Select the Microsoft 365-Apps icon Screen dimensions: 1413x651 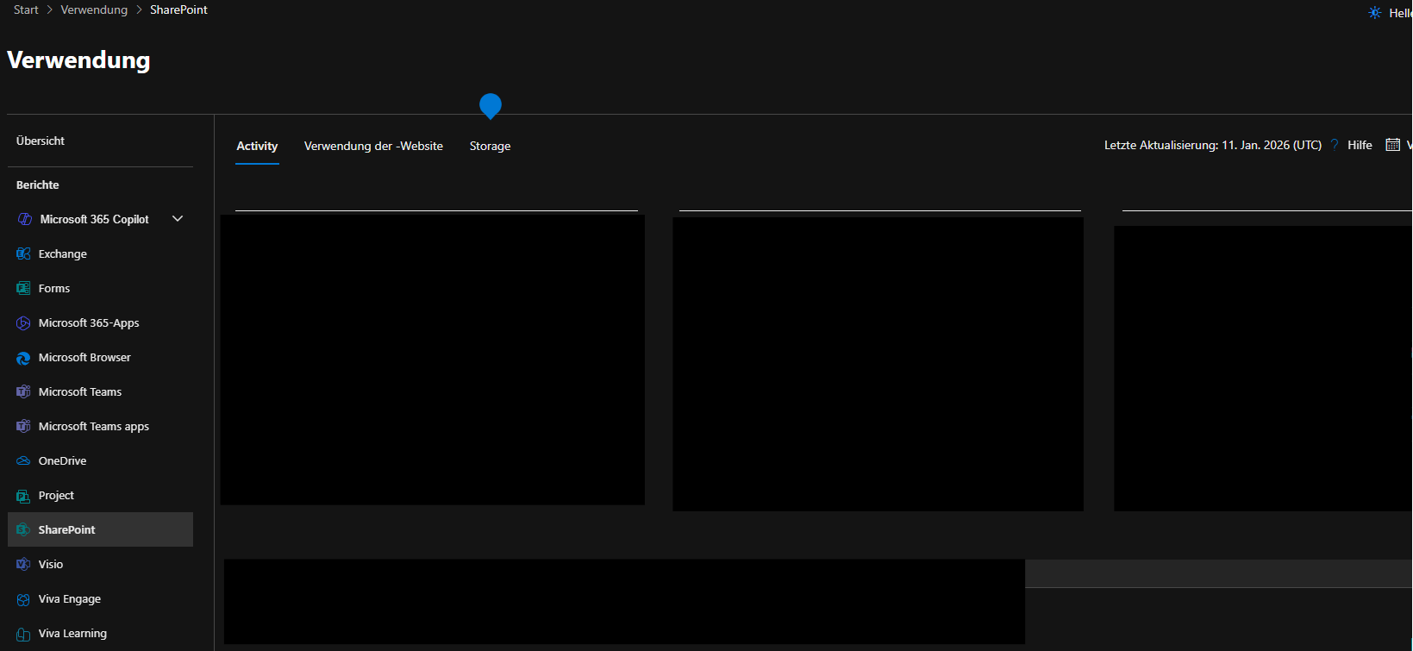[x=23, y=322]
